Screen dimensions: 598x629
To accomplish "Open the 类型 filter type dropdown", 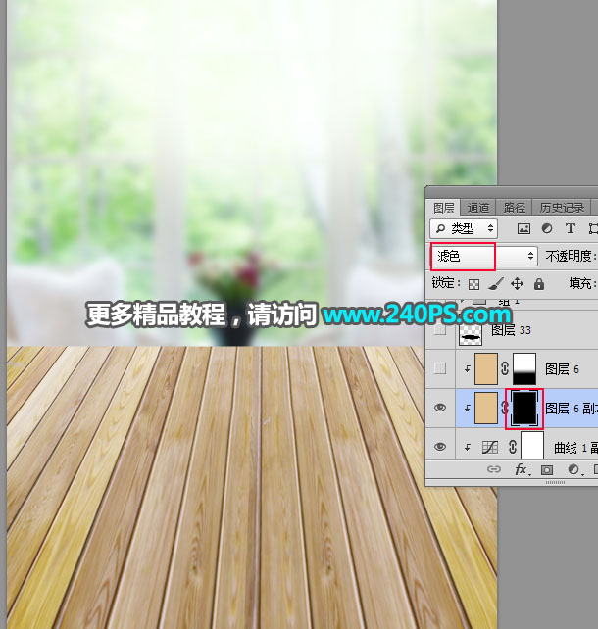I will [464, 228].
